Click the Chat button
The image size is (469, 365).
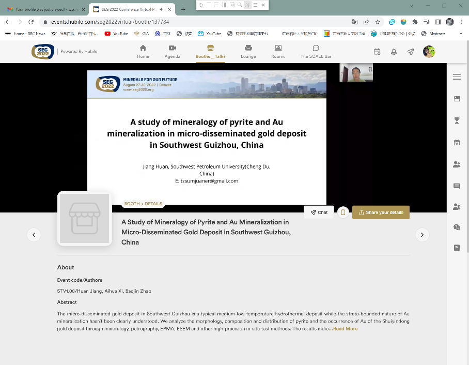pos(319,212)
